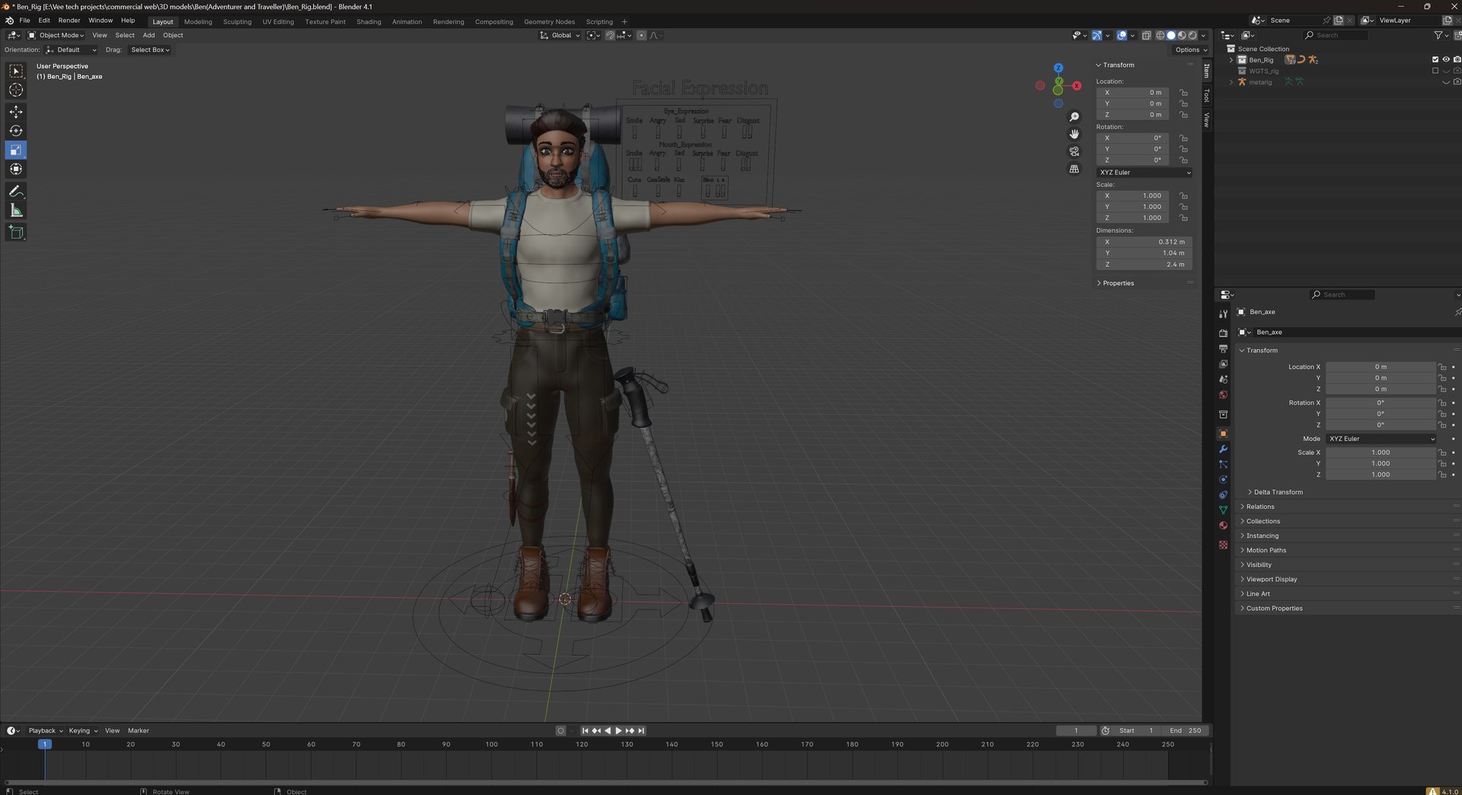Open the Object Data mesh properties tab
Viewport: 1462px width, 795px height.
(1223, 510)
